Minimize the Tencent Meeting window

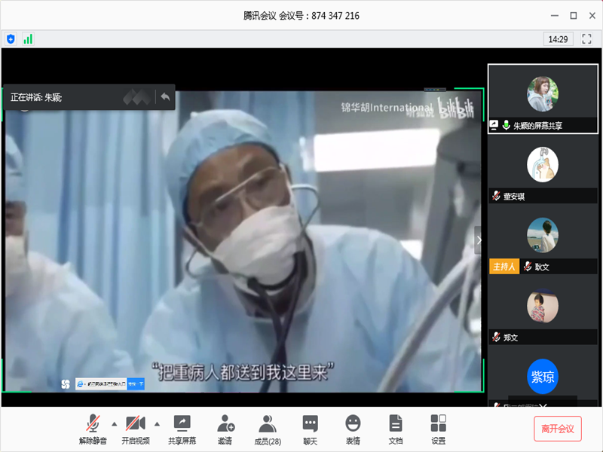pos(554,16)
